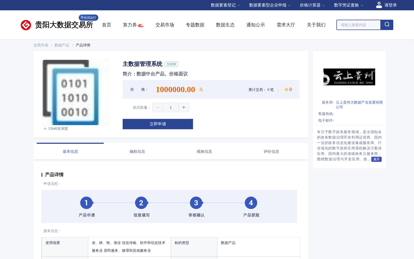
Task: Go to 首页 in navigation
Action: (107, 25)
